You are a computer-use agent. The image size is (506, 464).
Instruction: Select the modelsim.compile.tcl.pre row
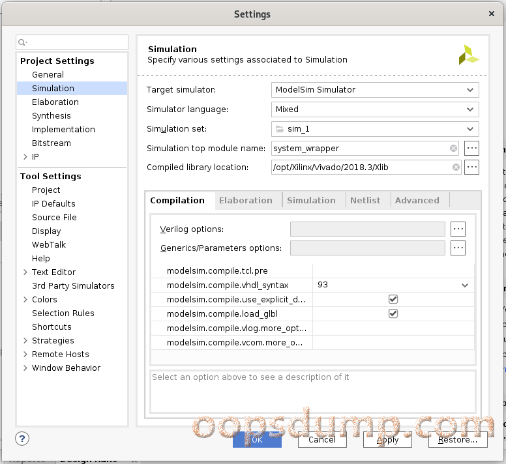click(x=313, y=271)
